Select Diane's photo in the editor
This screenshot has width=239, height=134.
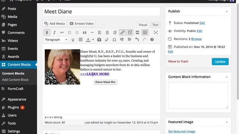[x=62, y=67]
